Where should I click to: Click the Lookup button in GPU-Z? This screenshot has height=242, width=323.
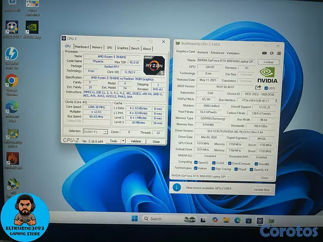tap(269, 62)
